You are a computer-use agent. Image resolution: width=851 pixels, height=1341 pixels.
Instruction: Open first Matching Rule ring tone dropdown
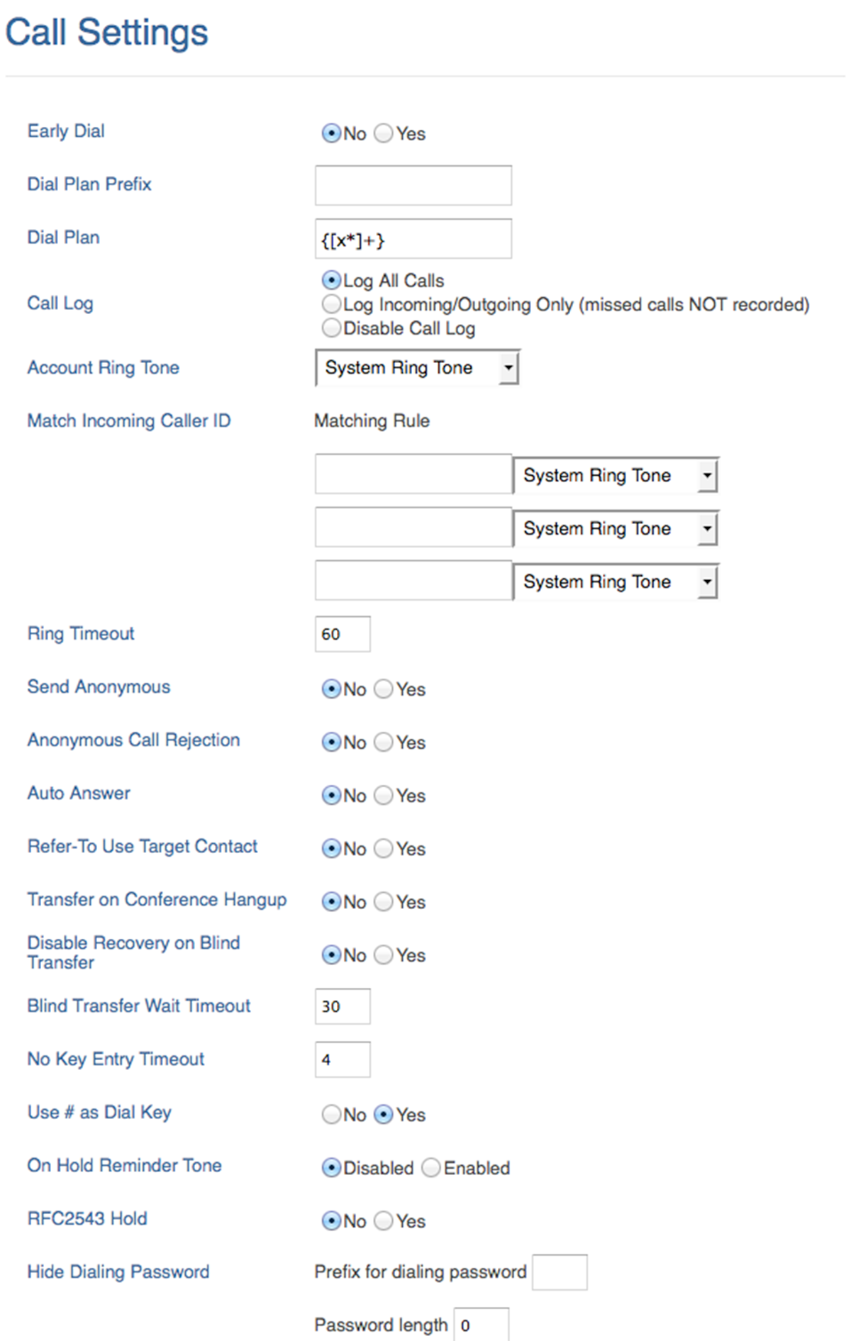point(616,475)
